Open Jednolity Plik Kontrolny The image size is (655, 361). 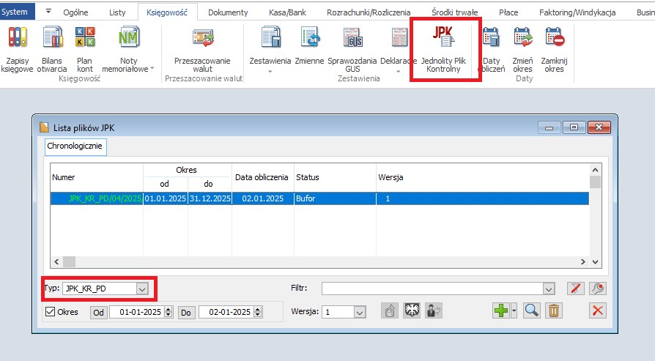[443, 49]
